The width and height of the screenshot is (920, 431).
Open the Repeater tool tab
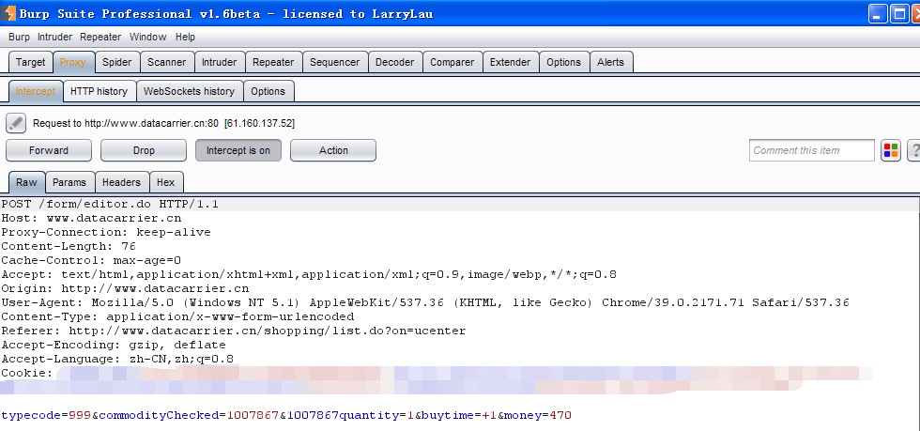273,62
